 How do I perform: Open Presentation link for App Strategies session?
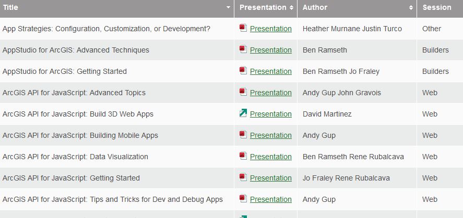270,29
